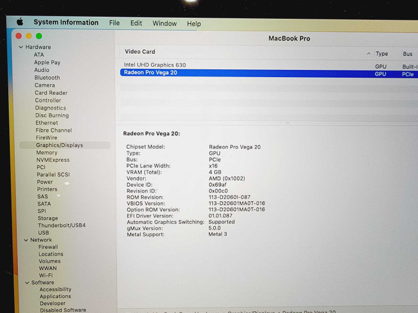418x313 pixels.
Task: Select Radeon Pro Vega 20 row
Action: [269, 73]
